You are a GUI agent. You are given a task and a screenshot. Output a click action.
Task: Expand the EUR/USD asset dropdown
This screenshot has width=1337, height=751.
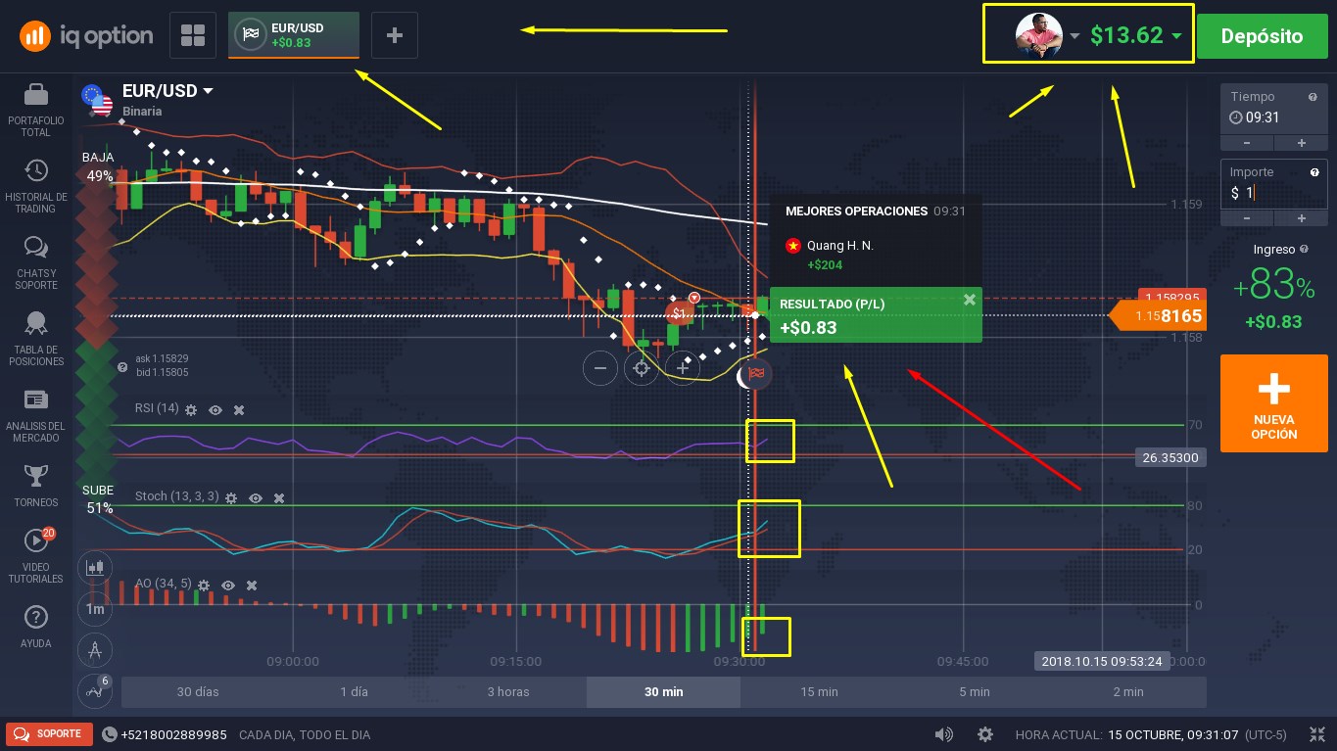208,91
